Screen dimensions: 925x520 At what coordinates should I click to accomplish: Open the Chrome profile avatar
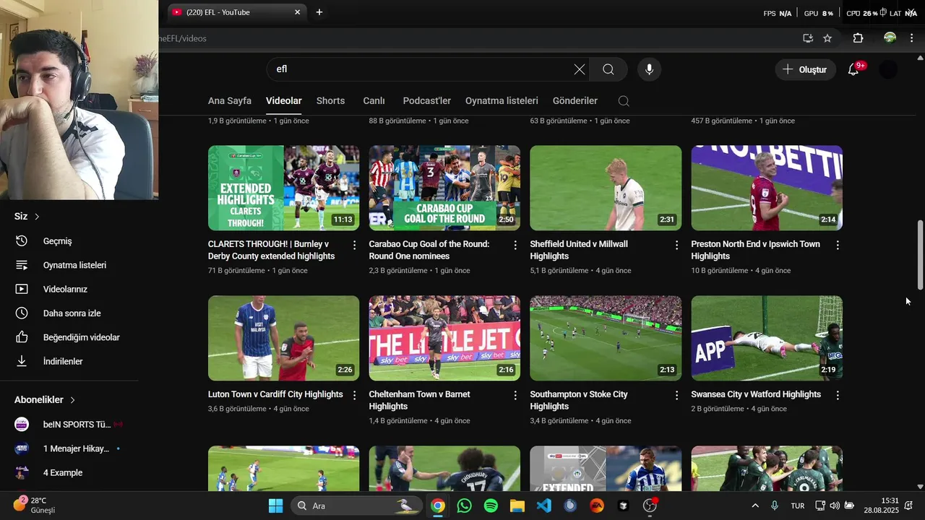tap(890, 38)
